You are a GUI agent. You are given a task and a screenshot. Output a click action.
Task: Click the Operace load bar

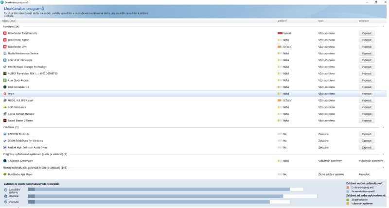point(173,196)
